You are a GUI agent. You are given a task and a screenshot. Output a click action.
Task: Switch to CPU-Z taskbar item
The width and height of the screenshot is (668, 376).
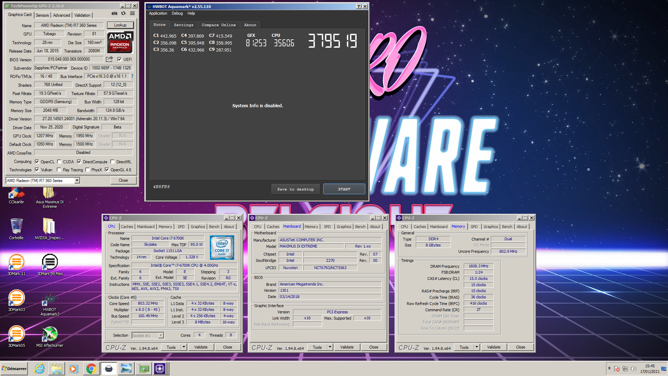[160, 369]
